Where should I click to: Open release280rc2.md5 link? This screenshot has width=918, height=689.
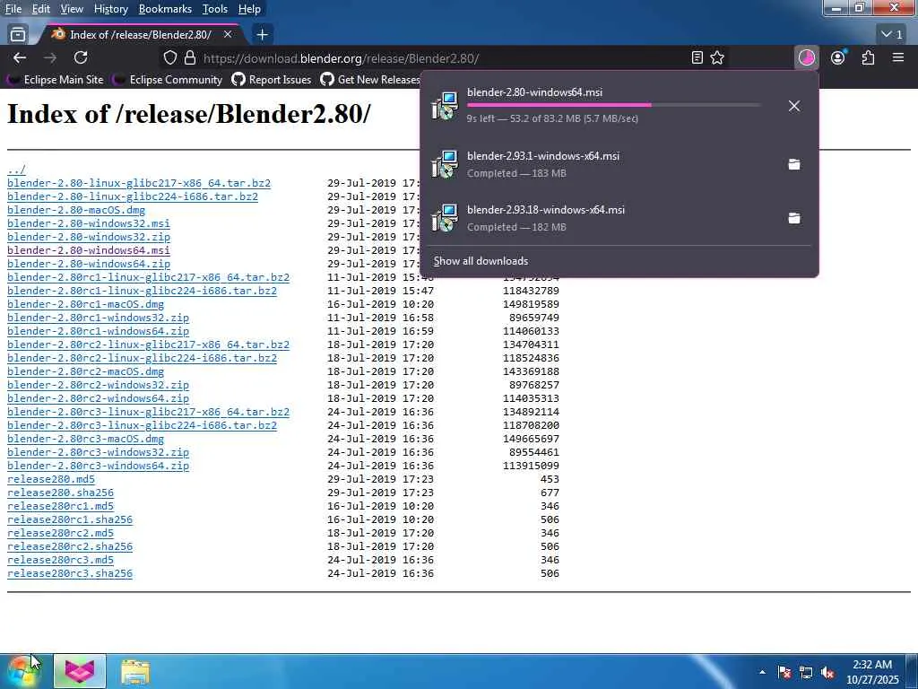pos(60,533)
